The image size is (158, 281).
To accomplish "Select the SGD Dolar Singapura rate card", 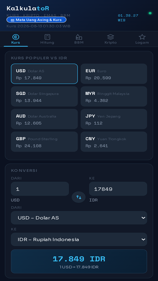I will 44,96.
